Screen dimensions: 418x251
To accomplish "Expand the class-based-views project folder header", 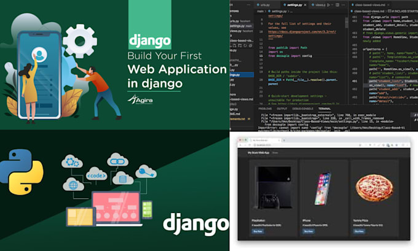I will point(242,41).
